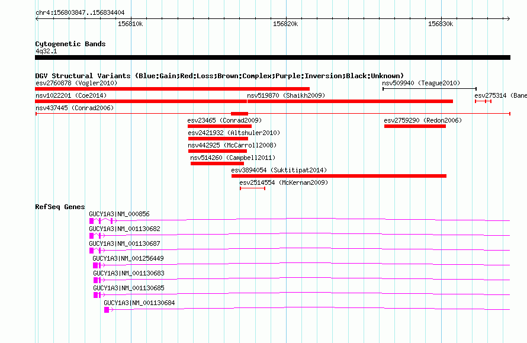
Task: Open nsv442925 (McCarroll2008) variant label
Action: point(232,145)
